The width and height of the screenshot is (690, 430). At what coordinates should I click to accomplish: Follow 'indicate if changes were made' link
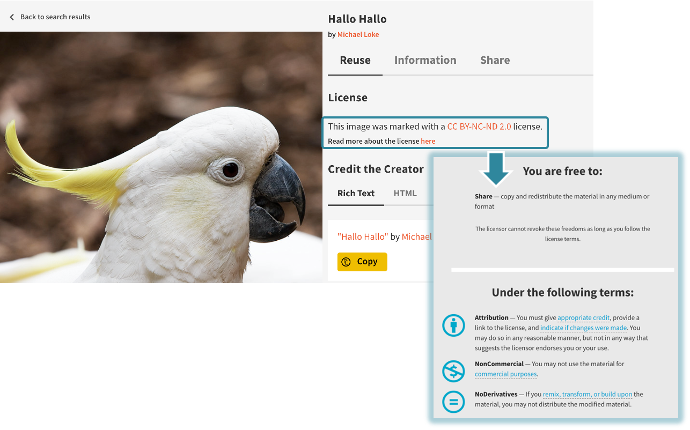584,328
